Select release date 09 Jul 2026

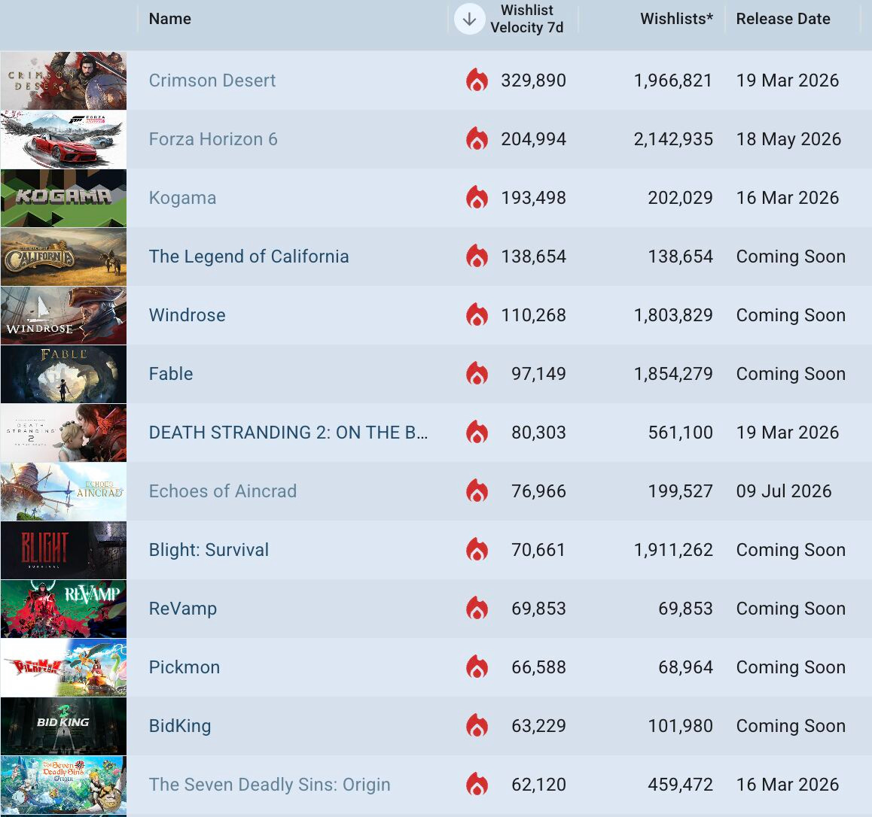(x=784, y=491)
